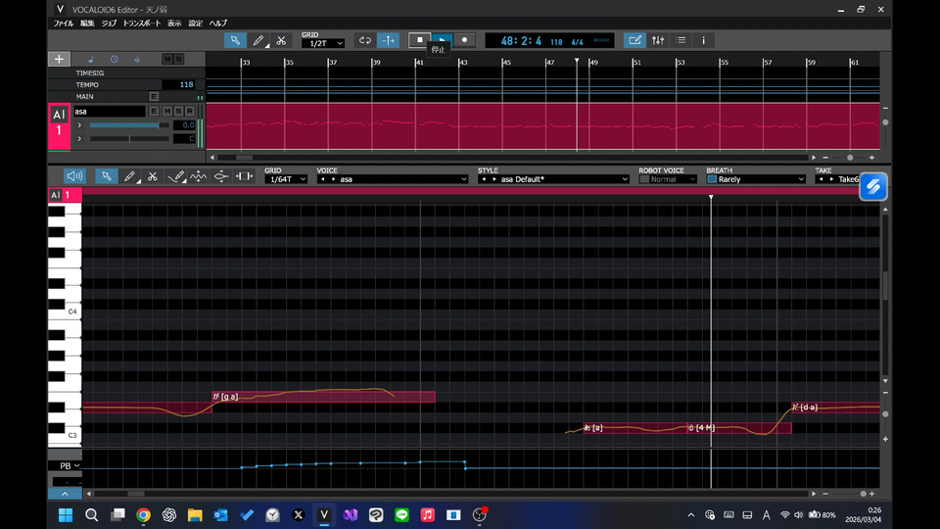Select the vibrato wave tool icon

click(199, 176)
